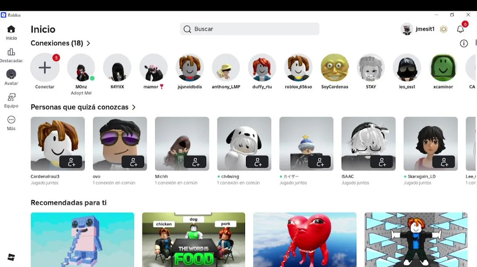This screenshot has height=267, width=477.
Task: Open jmesit1 profile avatar
Action: [x=407, y=29]
